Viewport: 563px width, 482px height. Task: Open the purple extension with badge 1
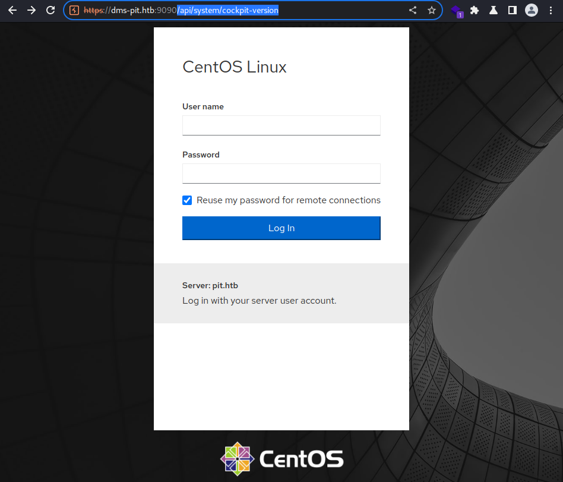(457, 11)
